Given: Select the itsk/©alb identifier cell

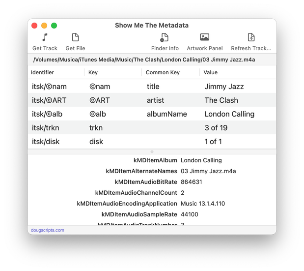Looking at the screenshot, I should pyautogui.click(x=47, y=114).
